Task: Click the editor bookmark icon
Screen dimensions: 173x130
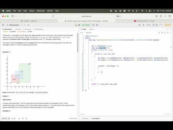Action: point(162,32)
